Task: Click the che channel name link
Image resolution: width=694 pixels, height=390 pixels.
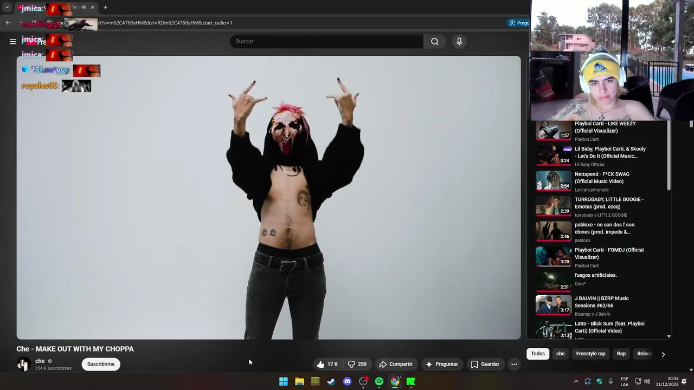Action: (40, 361)
